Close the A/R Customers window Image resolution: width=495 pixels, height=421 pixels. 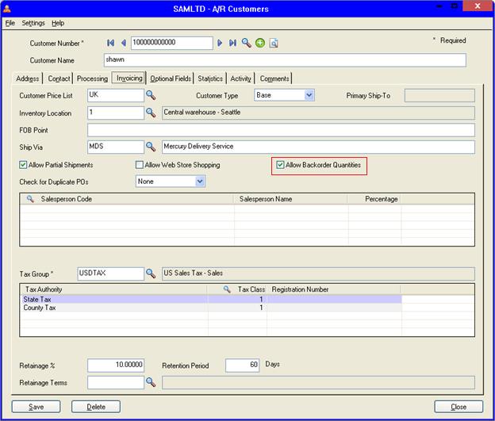coord(478,6)
